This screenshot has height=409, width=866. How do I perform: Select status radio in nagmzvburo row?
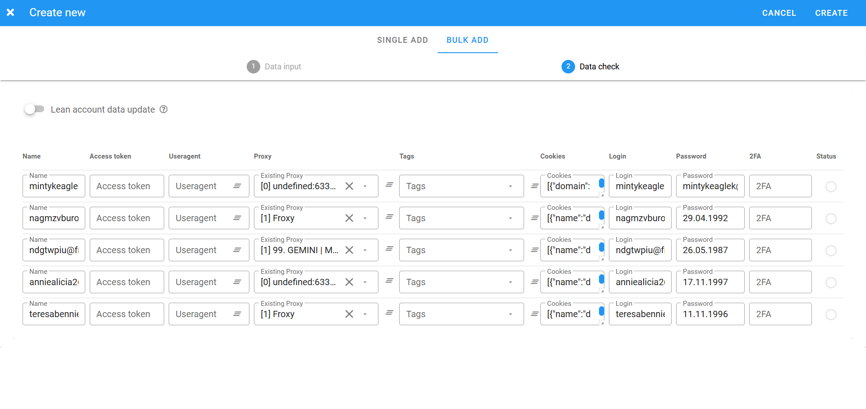pyautogui.click(x=831, y=218)
